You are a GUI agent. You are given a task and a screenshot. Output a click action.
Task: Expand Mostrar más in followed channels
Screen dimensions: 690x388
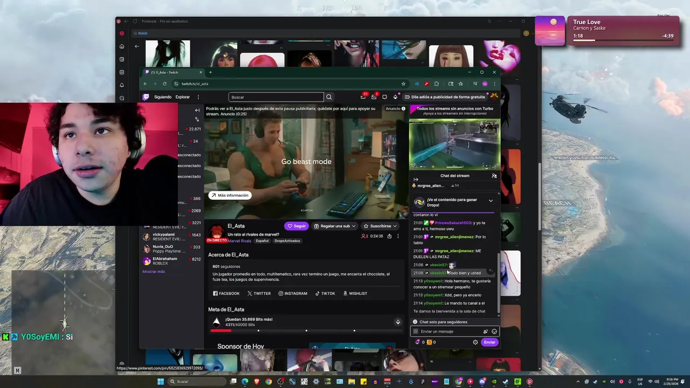coord(154,272)
